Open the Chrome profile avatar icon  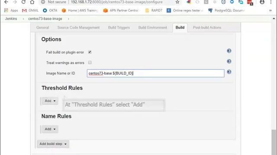[262, 2]
